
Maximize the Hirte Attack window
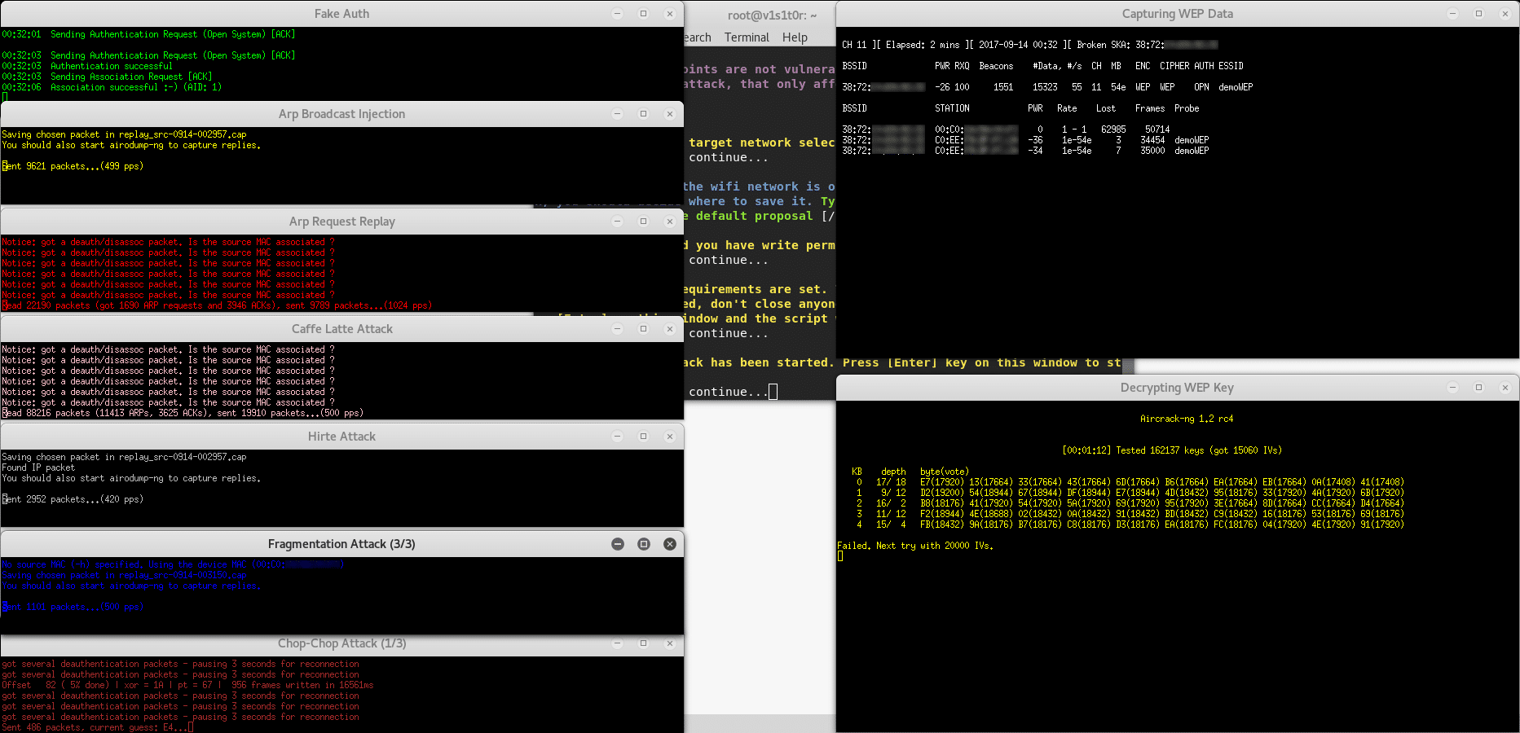[643, 437]
